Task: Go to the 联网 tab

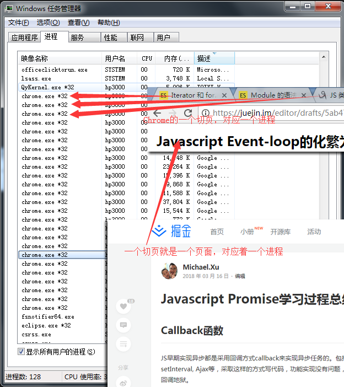Action: 140,37
